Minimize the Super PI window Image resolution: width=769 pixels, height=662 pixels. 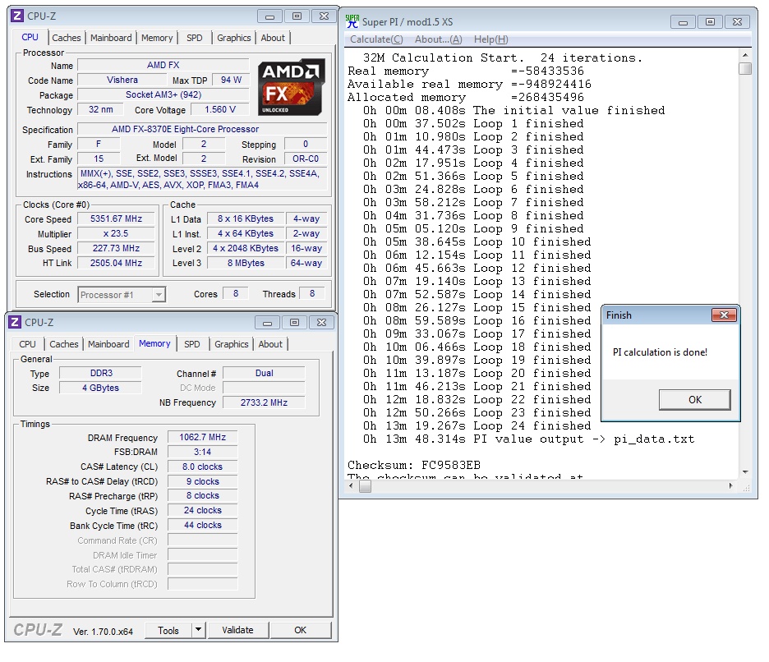(x=683, y=22)
